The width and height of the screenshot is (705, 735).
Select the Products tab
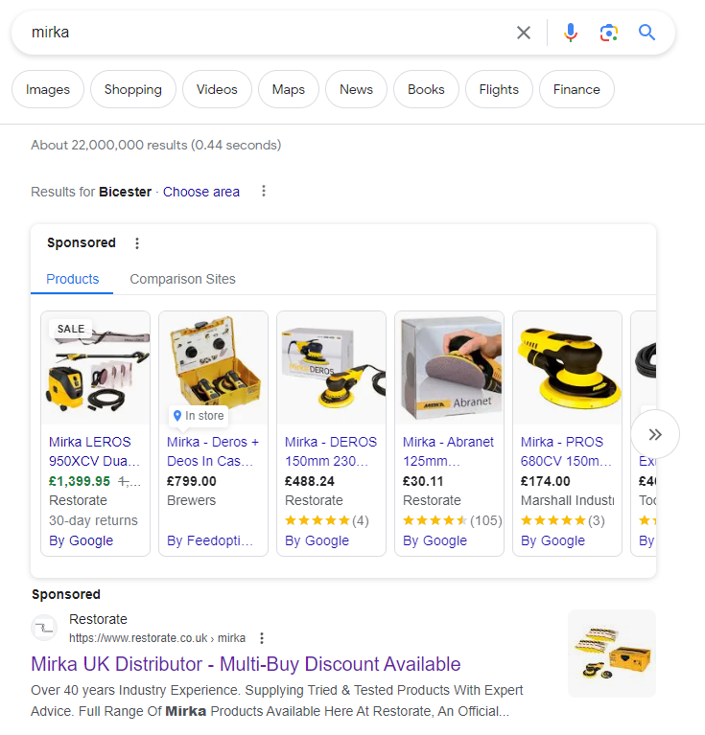click(73, 279)
